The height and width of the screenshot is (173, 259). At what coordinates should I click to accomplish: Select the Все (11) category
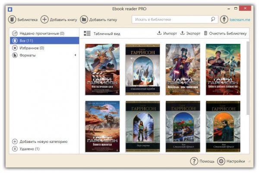(44, 40)
